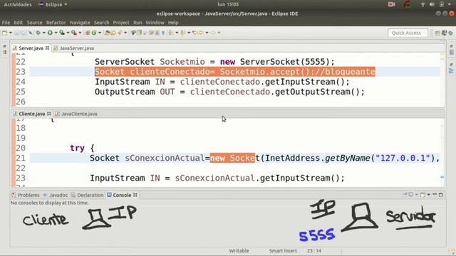Open the Edit menu
Image resolution: width=456 pixels, height=256 pixels.
coord(18,22)
